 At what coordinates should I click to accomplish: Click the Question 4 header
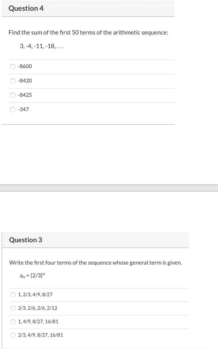click(26, 9)
